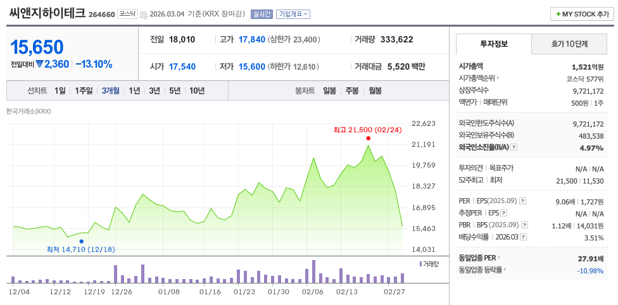
Task: Show the 주봉 candlestick chart
Action: [x=352, y=90]
